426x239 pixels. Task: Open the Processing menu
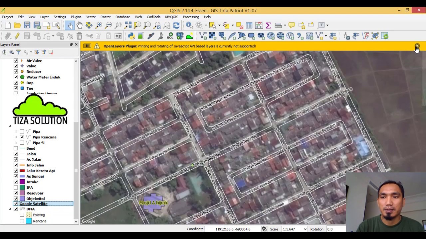191,17
